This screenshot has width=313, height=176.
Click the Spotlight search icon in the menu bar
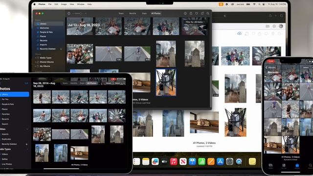pyautogui.click(x=259, y=4)
